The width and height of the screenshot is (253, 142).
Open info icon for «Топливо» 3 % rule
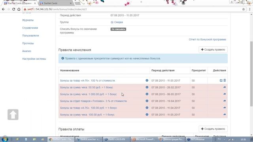tap(147, 101)
